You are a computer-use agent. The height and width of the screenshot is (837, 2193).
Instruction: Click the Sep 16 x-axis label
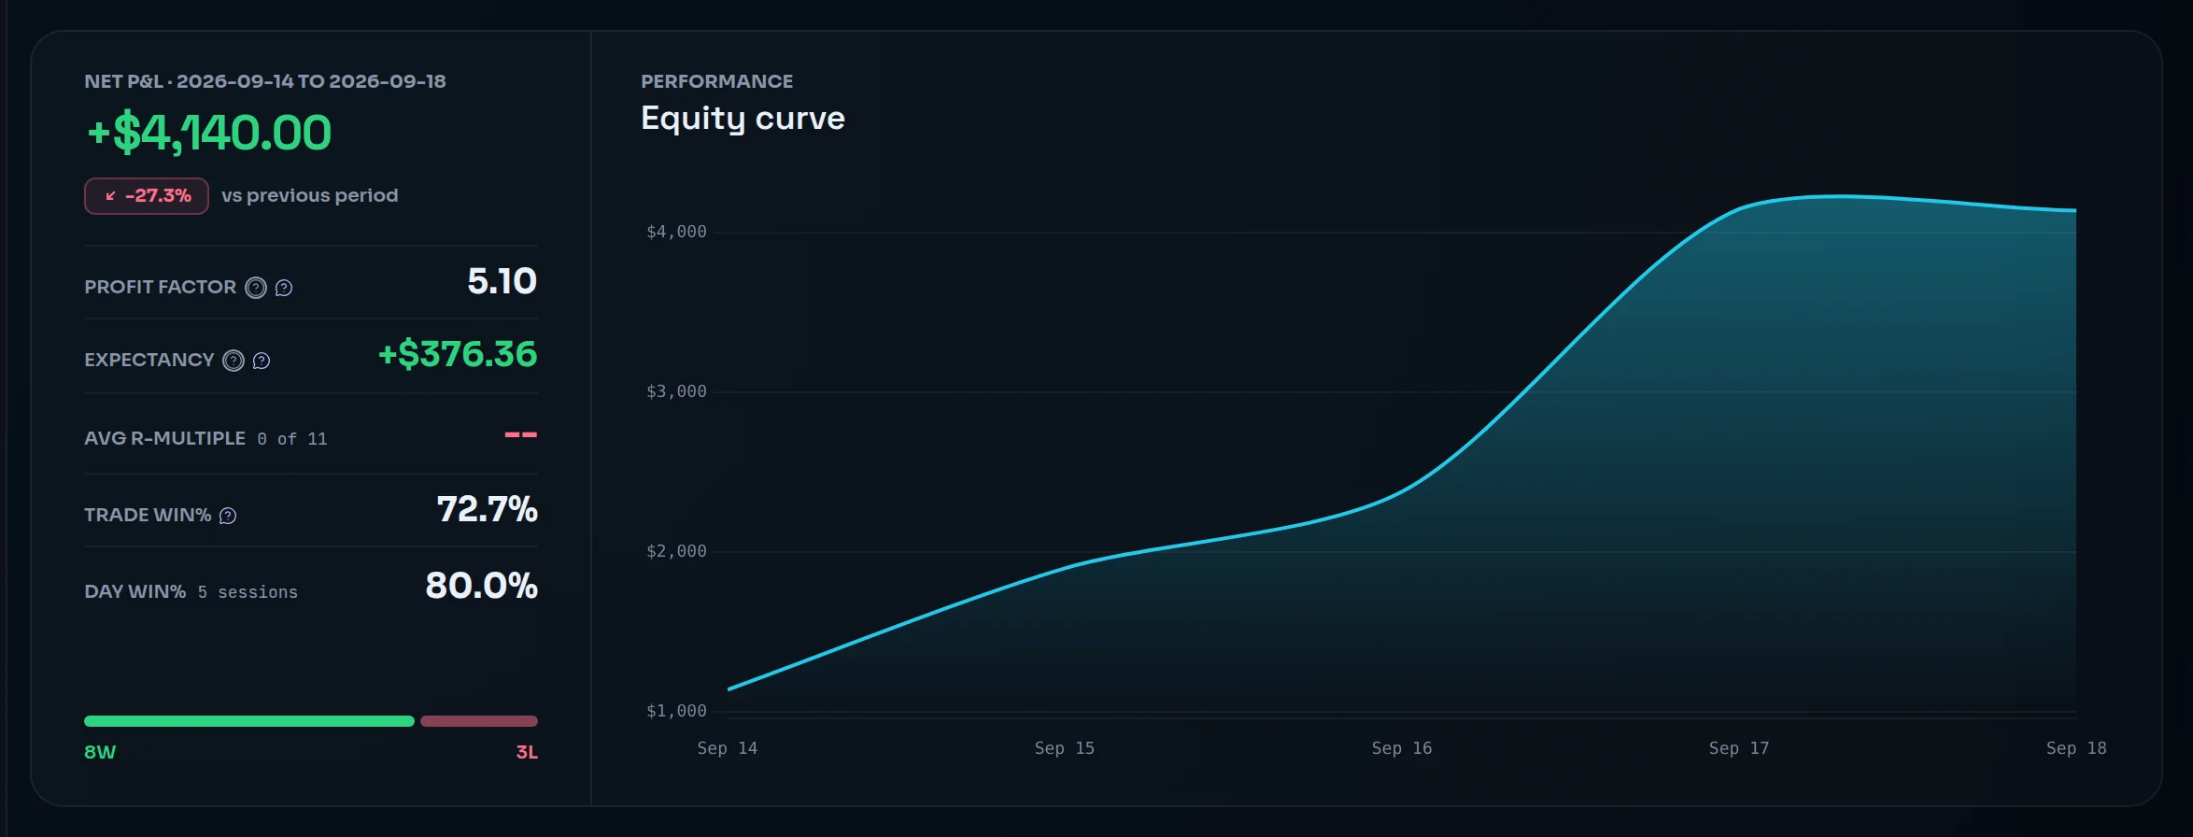pyautogui.click(x=1402, y=748)
